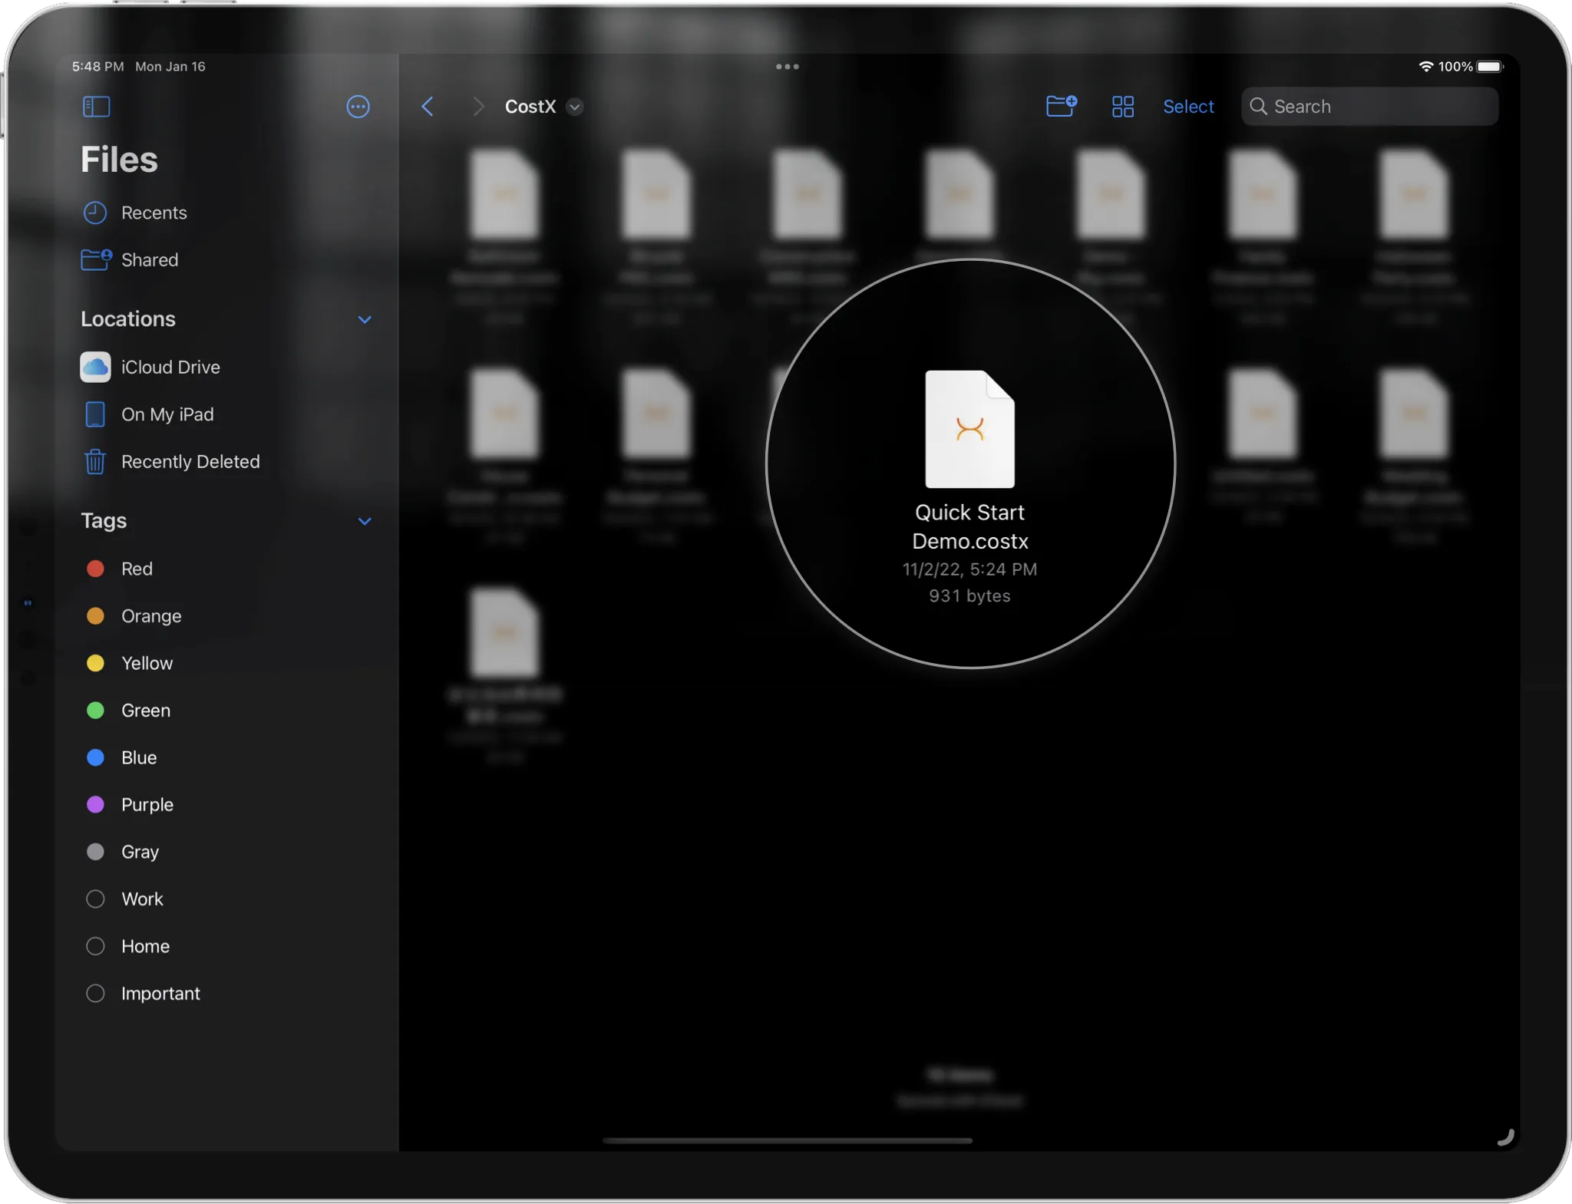Click the On My iPad device icon
The height and width of the screenshot is (1204, 1572).
[94, 414]
